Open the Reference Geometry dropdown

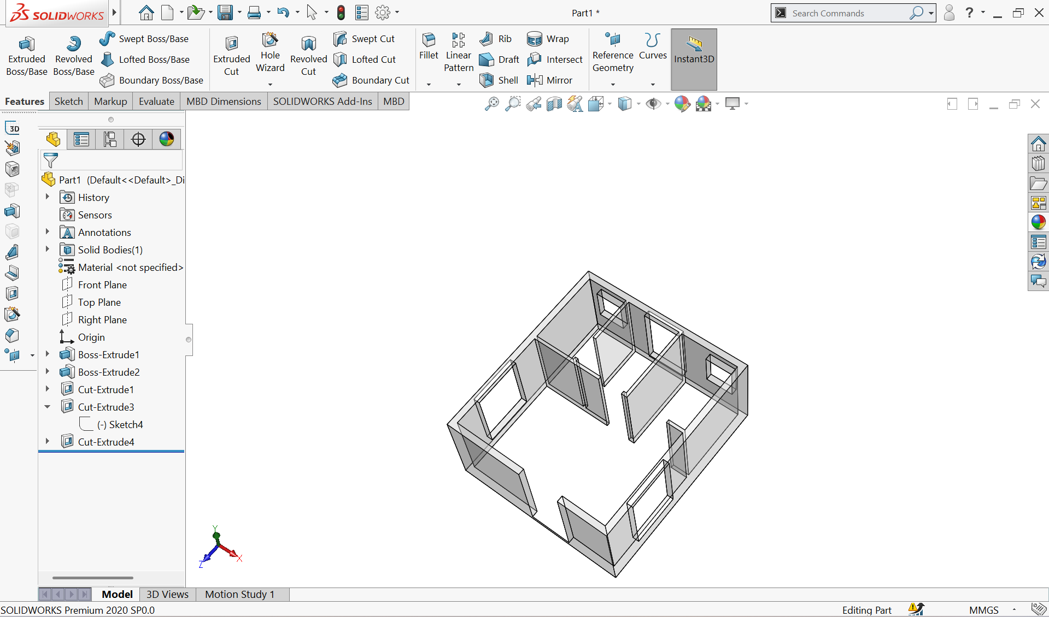613,84
